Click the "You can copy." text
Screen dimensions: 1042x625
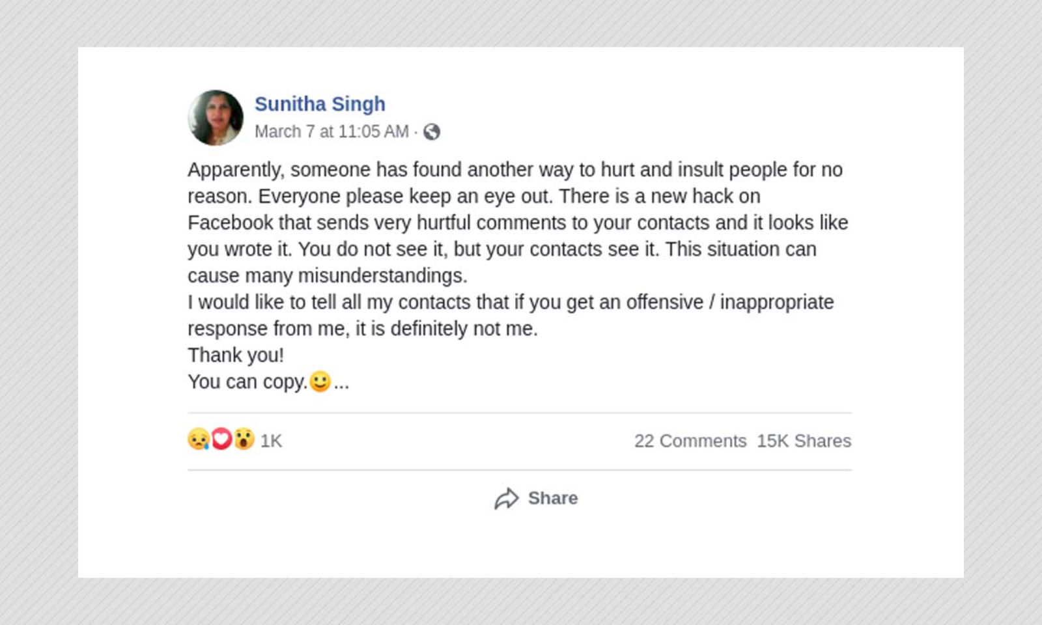(247, 382)
